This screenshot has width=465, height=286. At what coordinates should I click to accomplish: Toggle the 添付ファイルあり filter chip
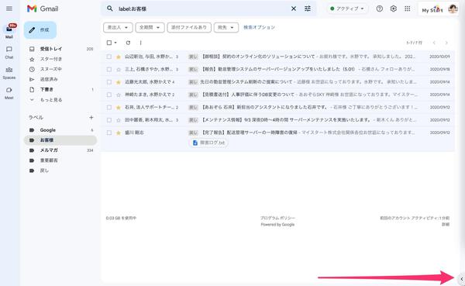click(x=189, y=27)
